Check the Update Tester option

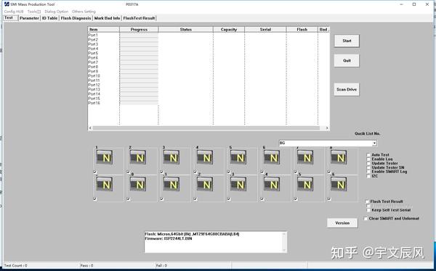click(368, 163)
